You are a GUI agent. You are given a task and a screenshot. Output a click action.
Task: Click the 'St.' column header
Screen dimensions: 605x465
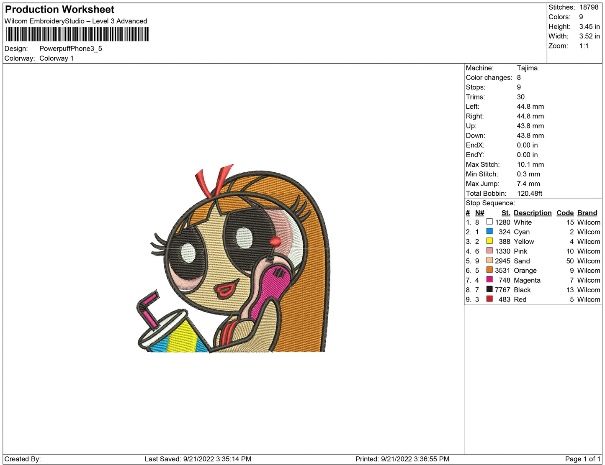[506, 213]
